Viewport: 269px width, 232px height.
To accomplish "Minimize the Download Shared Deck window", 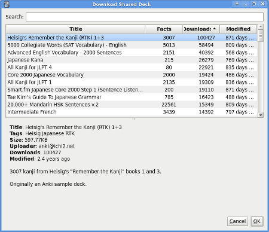I will pyautogui.click(x=246, y=4).
